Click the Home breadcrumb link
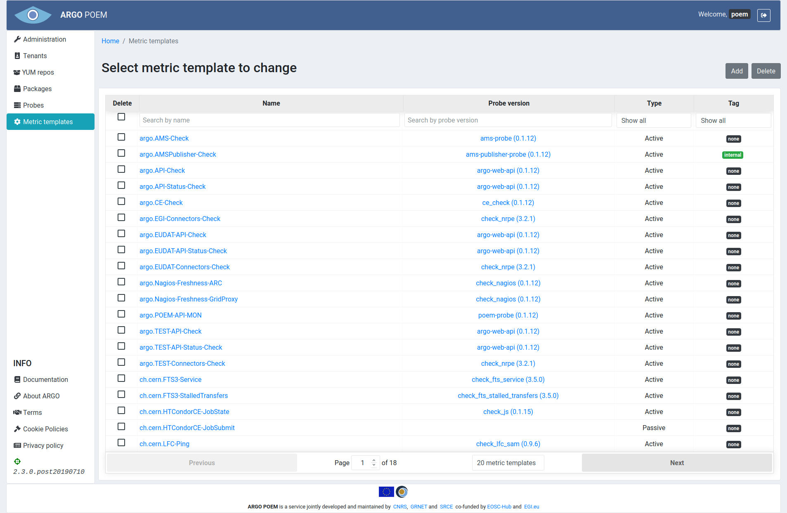Viewport: 787px width, 513px height. 110,41
